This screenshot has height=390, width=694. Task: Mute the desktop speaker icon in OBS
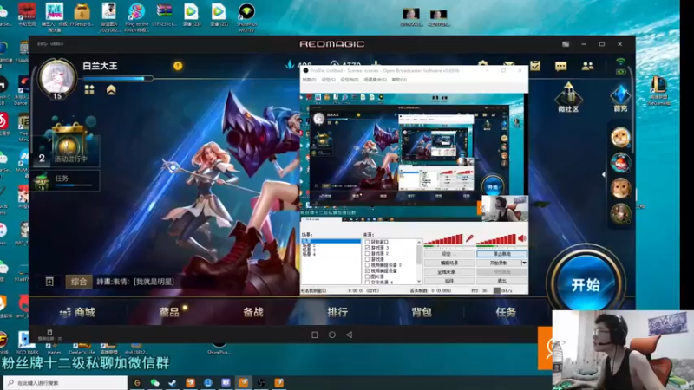[x=522, y=239]
